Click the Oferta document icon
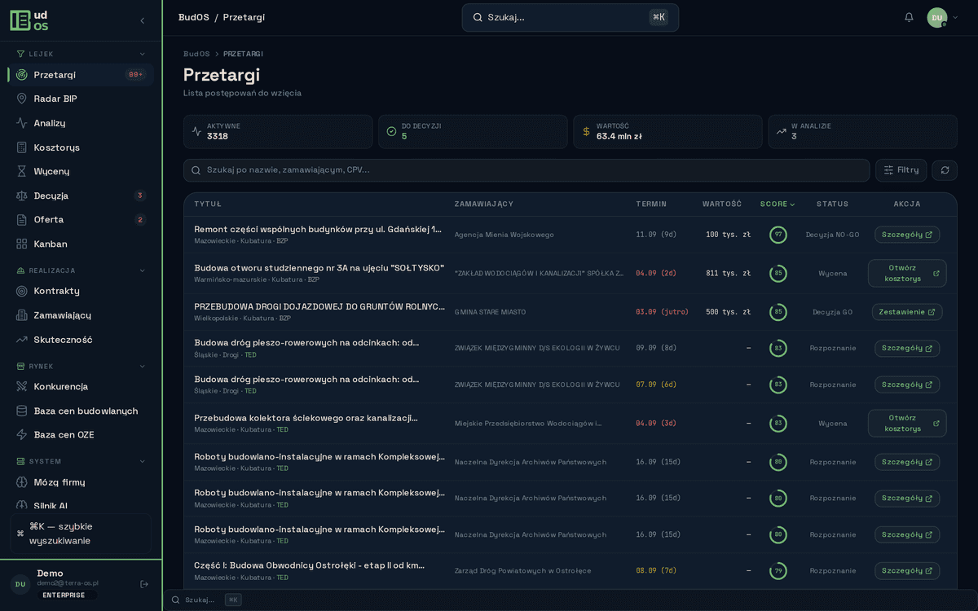 (22, 219)
